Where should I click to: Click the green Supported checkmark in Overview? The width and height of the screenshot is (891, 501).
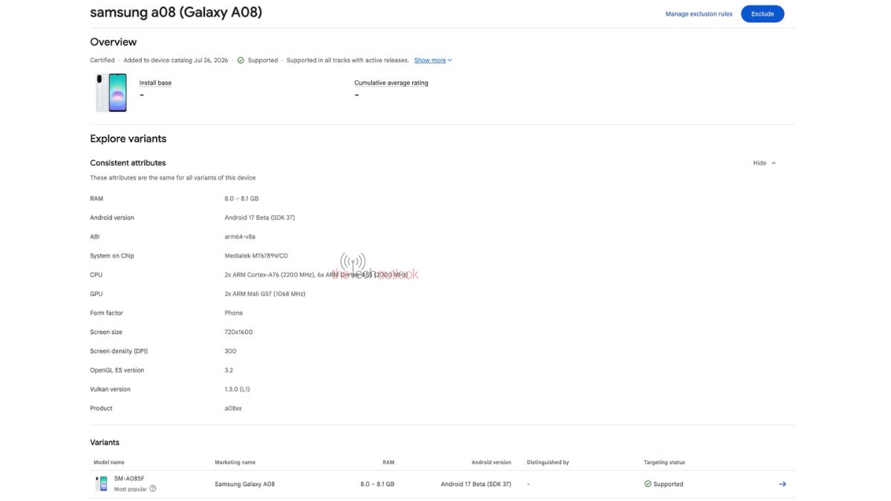[241, 60]
